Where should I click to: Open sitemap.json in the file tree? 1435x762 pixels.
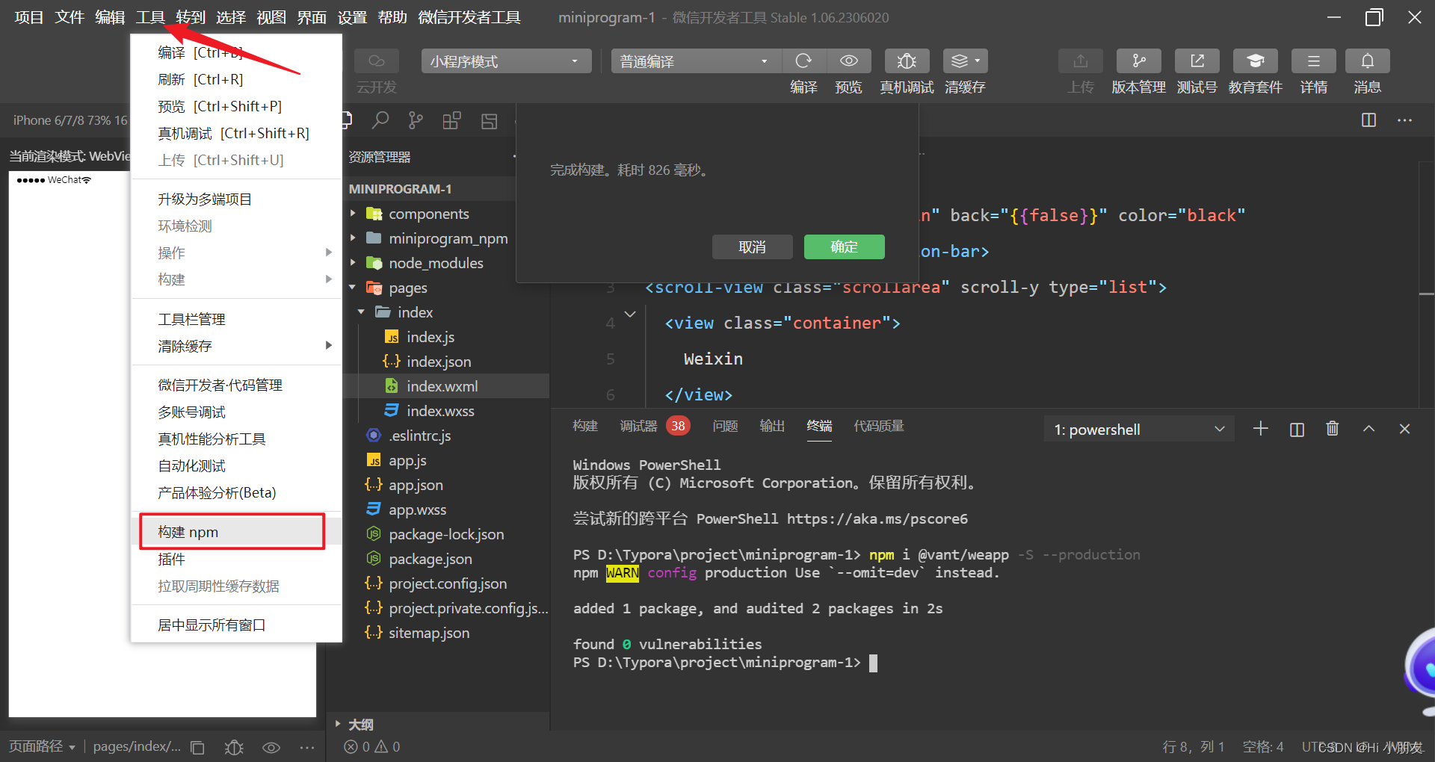pos(428,633)
